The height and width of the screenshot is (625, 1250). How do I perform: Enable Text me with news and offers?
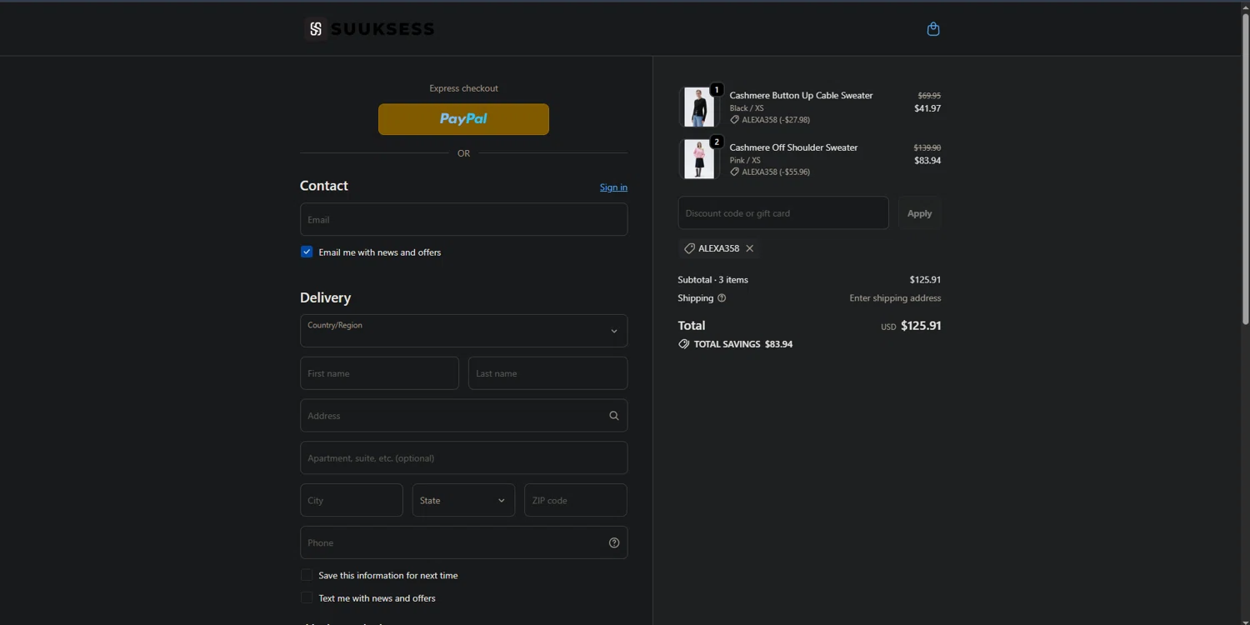(x=307, y=597)
